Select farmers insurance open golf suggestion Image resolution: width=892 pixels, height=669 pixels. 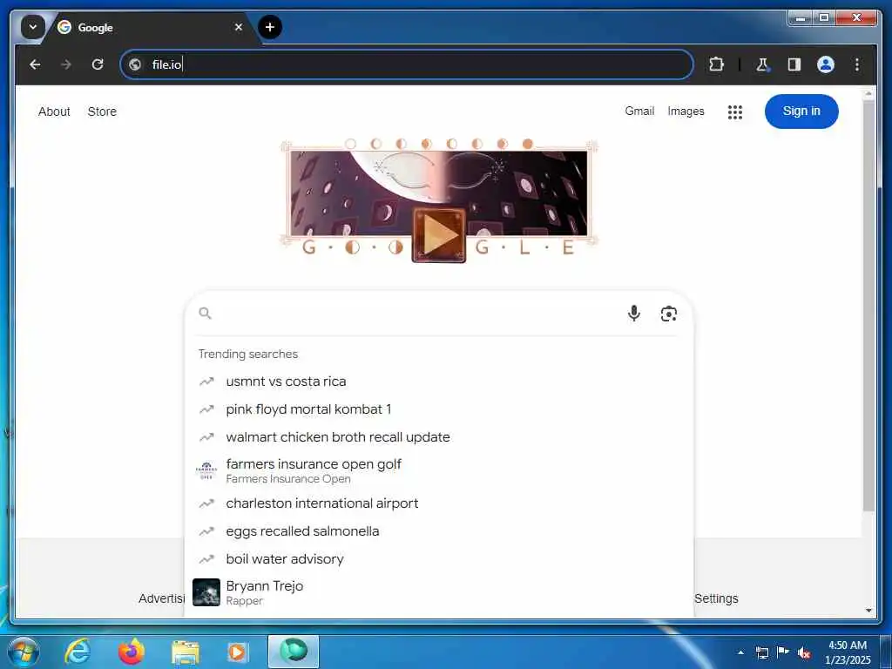click(x=439, y=471)
